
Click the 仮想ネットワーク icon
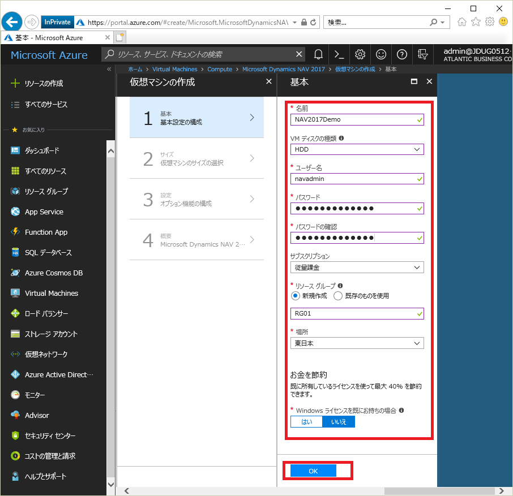(x=15, y=354)
